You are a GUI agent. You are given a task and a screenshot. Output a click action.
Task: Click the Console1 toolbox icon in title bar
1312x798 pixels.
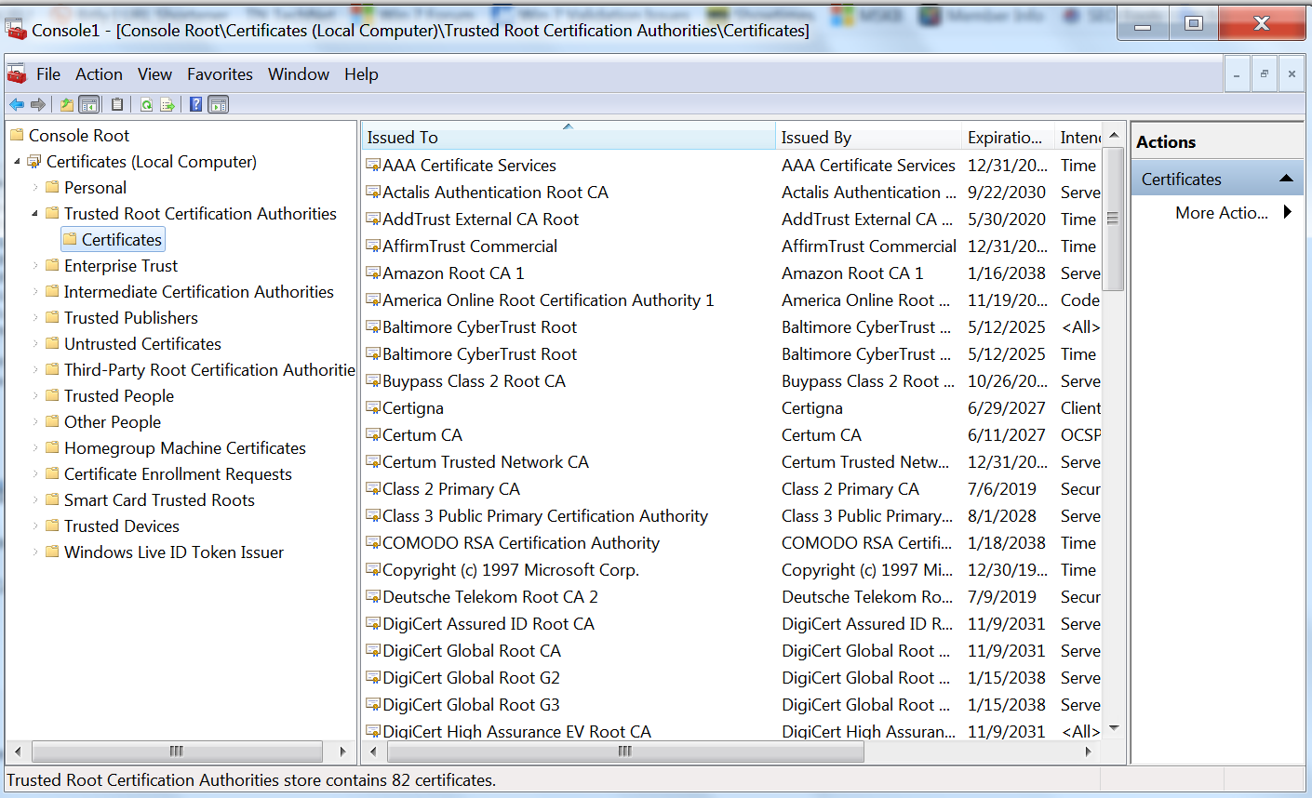16,30
